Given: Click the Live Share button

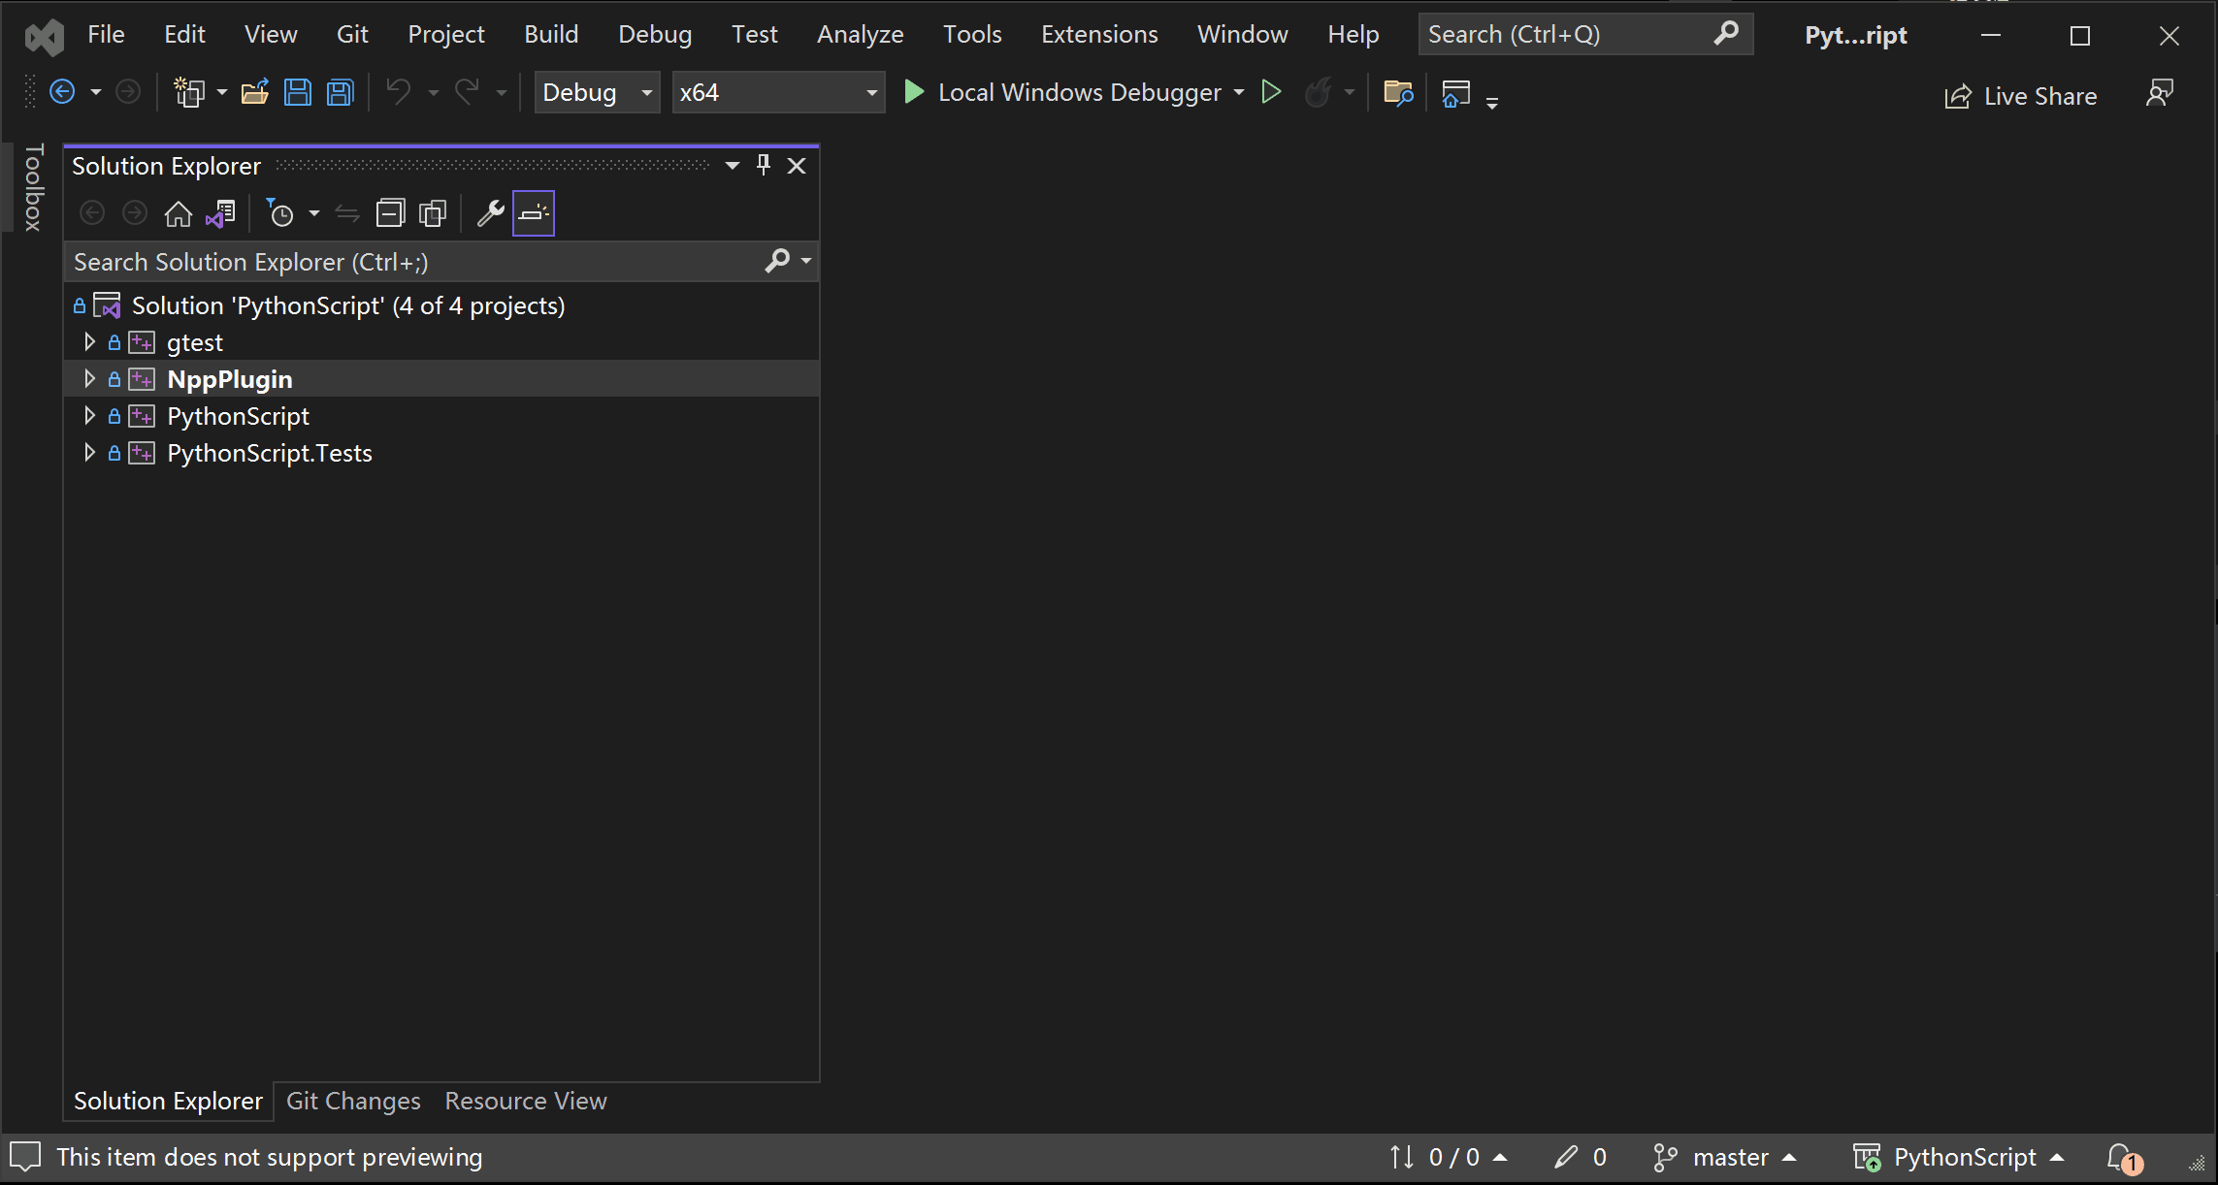Looking at the screenshot, I should pos(2021,96).
